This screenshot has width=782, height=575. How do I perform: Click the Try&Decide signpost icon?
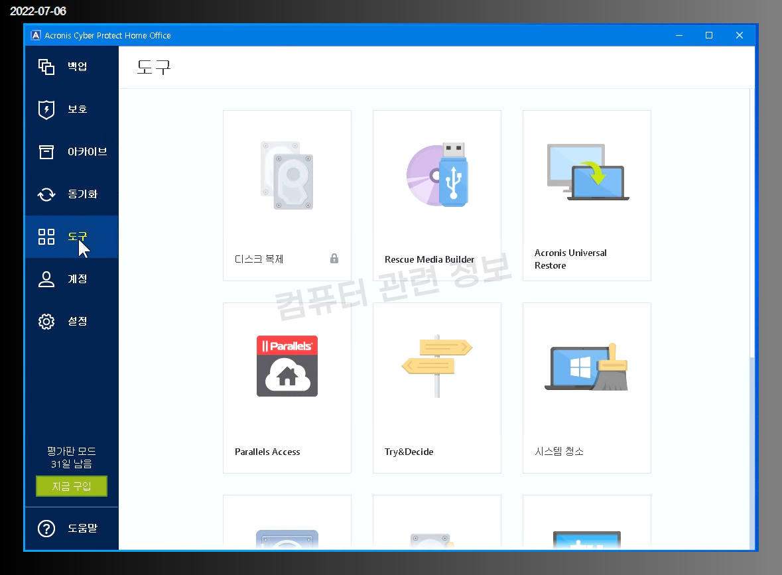437,366
